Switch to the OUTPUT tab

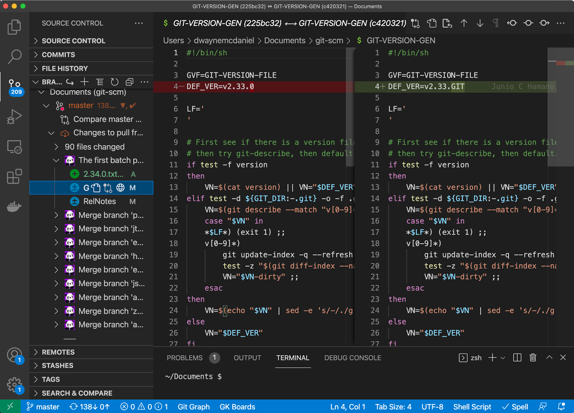[247, 358]
